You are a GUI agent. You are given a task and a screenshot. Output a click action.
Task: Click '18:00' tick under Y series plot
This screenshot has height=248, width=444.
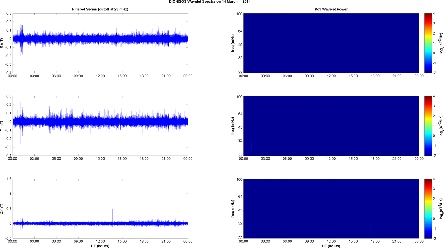coord(144,159)
